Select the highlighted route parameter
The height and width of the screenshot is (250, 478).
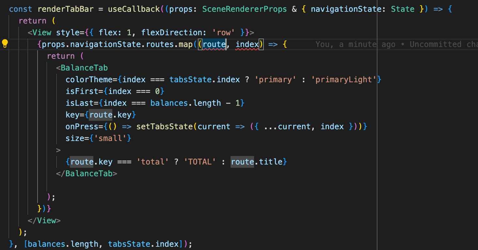[214, 44]
